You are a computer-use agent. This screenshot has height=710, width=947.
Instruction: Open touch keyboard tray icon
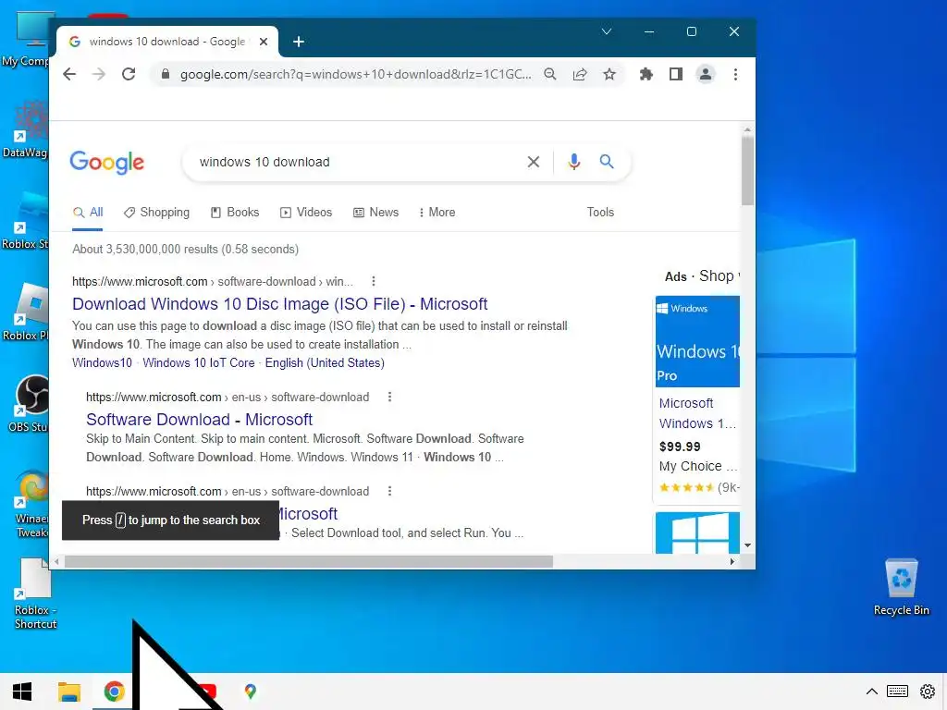point(897,692)
